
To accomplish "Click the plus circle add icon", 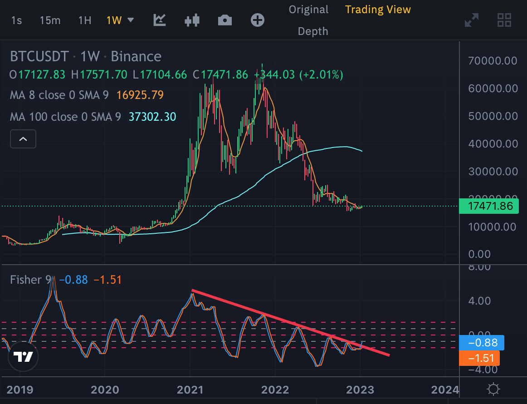I will [258, 20].
